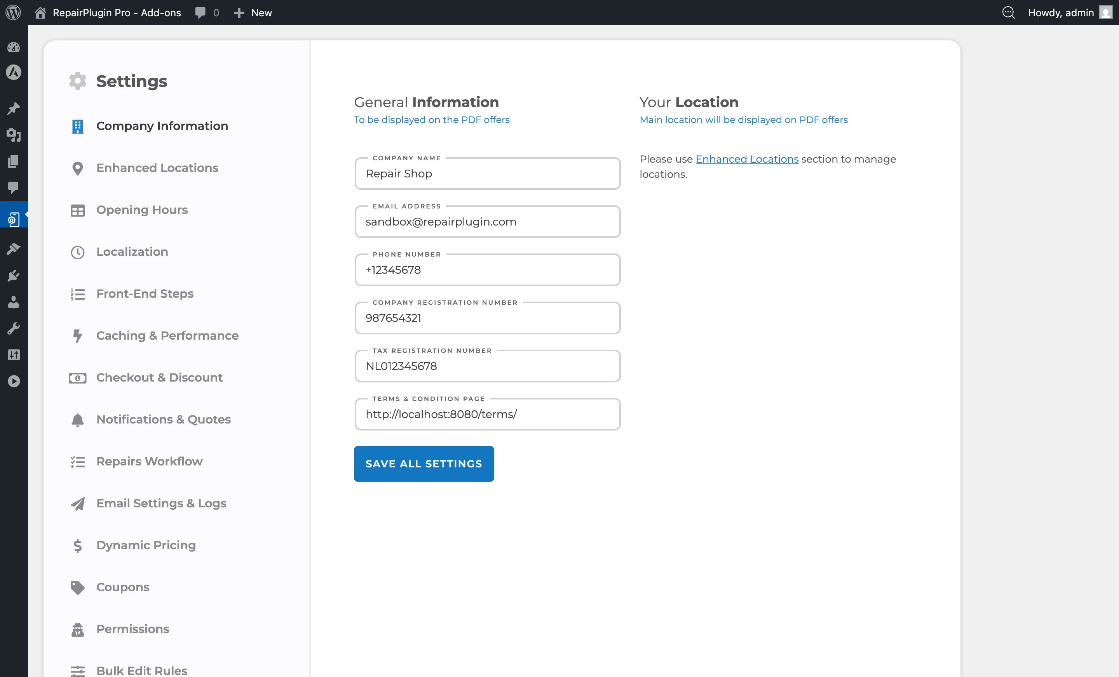Open the Pages icon in admin sidebar

tap(14, 161)
